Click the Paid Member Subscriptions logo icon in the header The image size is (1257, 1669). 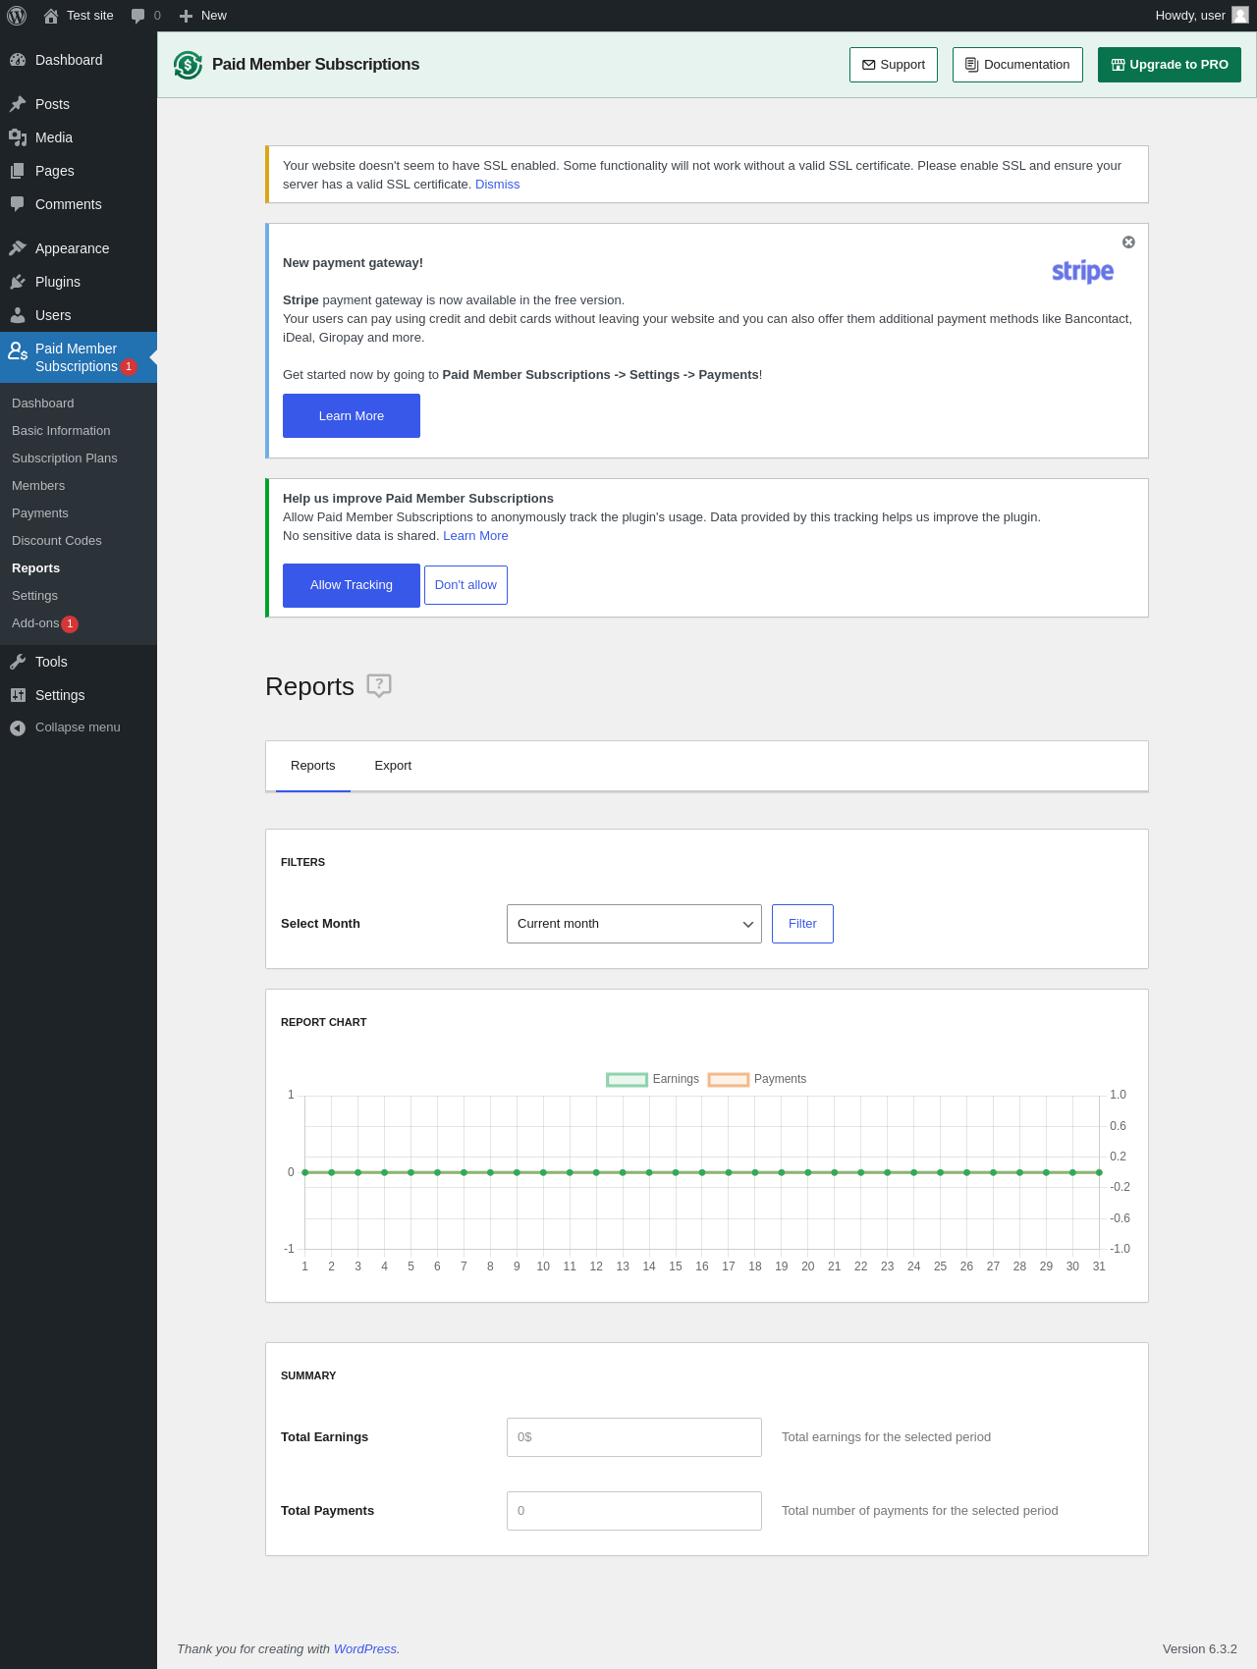pyautogui.click(x=188, y=65)
